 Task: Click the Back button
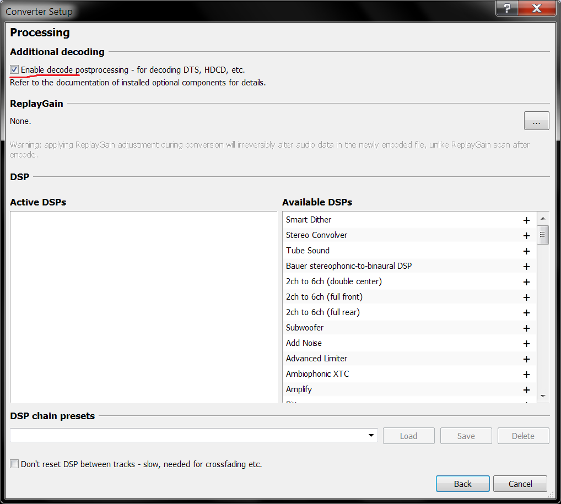point(462,484)
